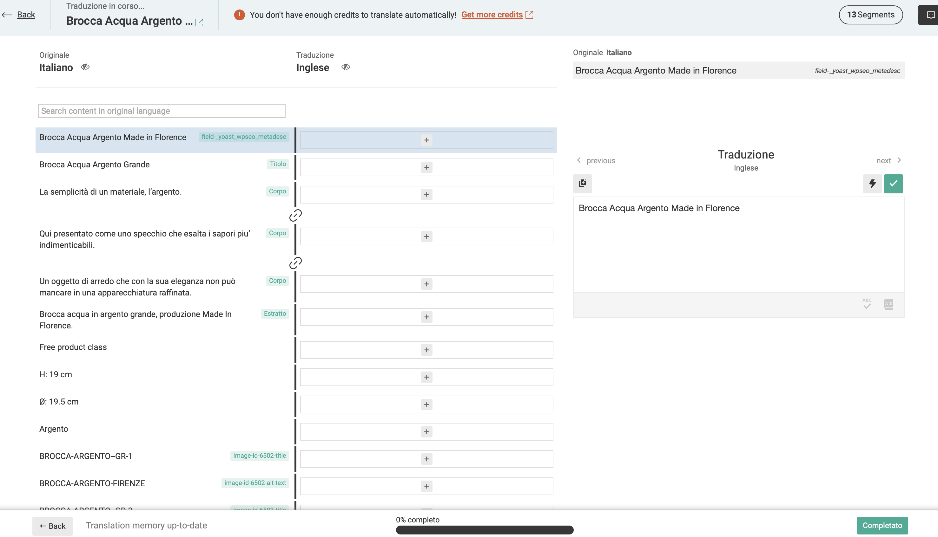Click the 'field-_yoast_wpseo_metadesc' tag in list
938x537 pixels.
click(x=244, y=137)
